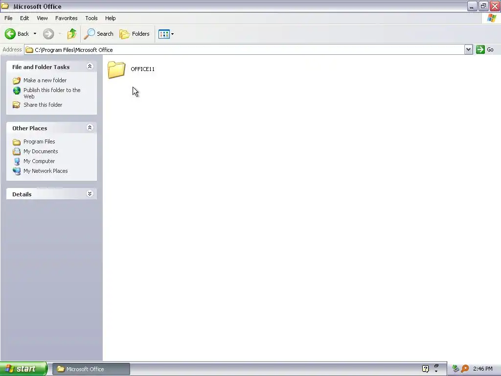
Task: Click the folder icon in the title bar
Action: coord(5,6)
